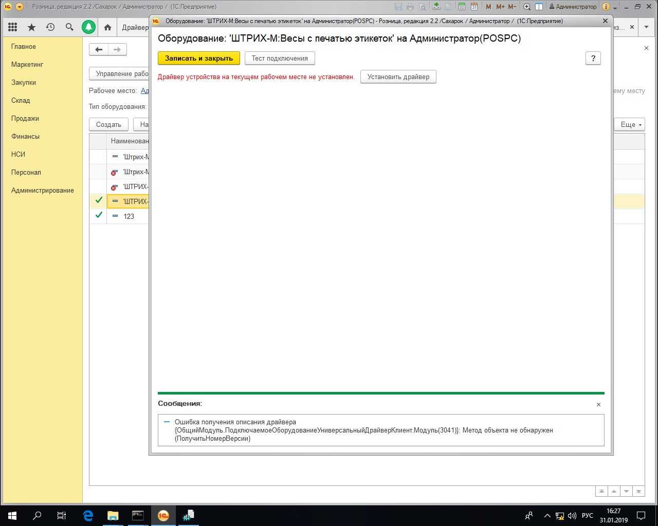The image size is (658, 526).
Task: Click the M+ memory add button
Action: [500, 7]
